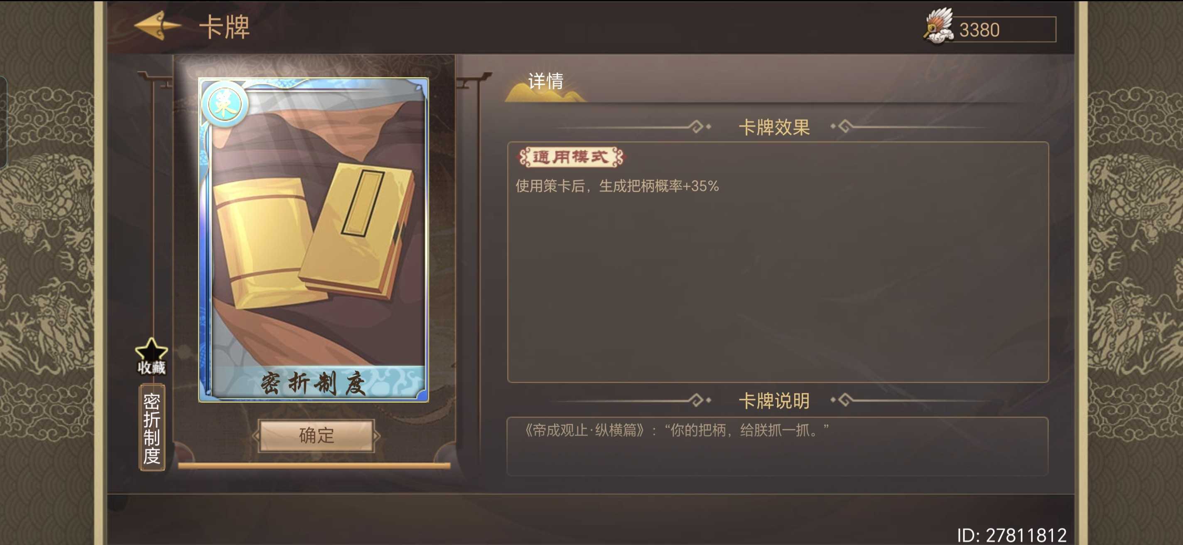Click the 确定 confirm button

(316, 435)
